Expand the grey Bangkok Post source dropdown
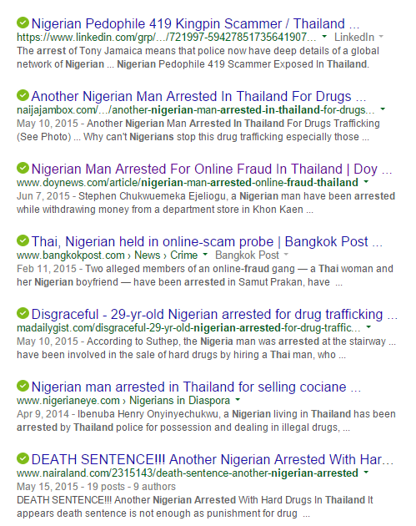Image resolution: width=416 pixels, height=526 pixels. pyautogui.click(x=286, y=255)
